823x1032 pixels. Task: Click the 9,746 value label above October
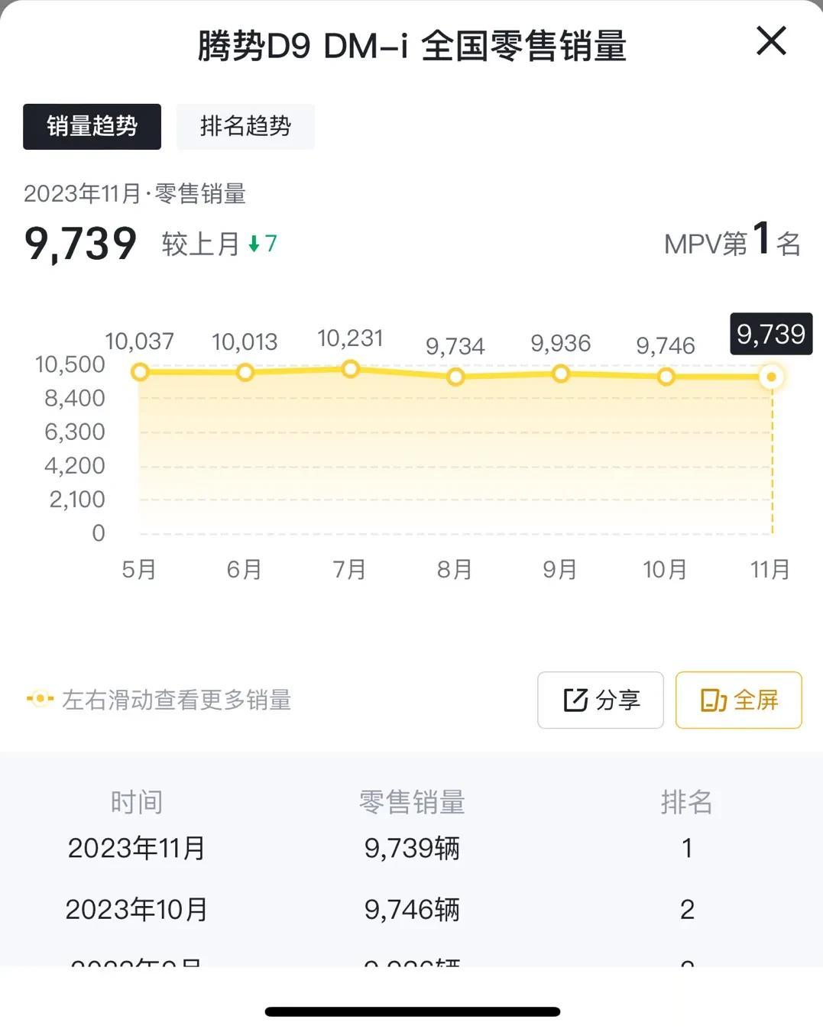pyautogui.click(x=666, y=346)
